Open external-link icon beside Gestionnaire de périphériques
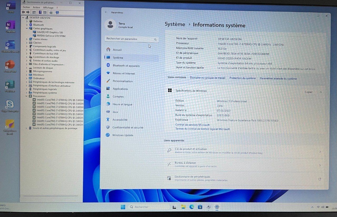Screen dimensions: 337x217 (320, 179)
